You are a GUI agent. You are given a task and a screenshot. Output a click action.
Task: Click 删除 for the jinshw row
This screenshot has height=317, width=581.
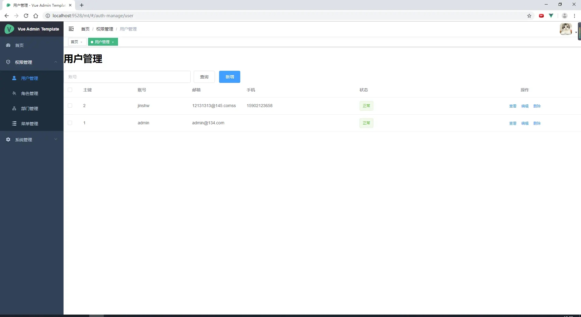point(537,106)
